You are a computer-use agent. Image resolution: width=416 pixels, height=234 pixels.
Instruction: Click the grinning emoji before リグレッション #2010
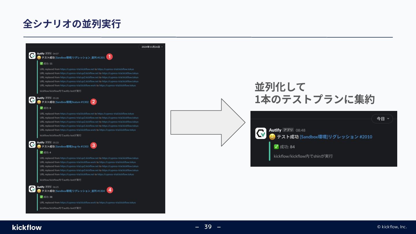click(x=272, y=137)
